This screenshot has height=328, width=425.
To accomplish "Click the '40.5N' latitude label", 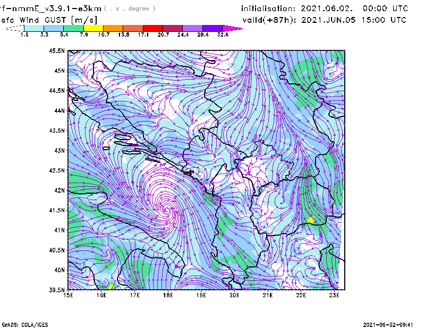I will pyautogui.click(x=57, y=251).
